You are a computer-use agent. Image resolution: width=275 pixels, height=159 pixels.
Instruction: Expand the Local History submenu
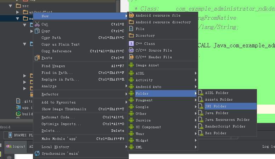coord(55,147)
